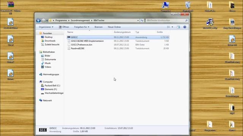The width and height of the screenshot is (243, 136).
Task: Select the ReadmeB236E text file
Action: tap(77, 48)
